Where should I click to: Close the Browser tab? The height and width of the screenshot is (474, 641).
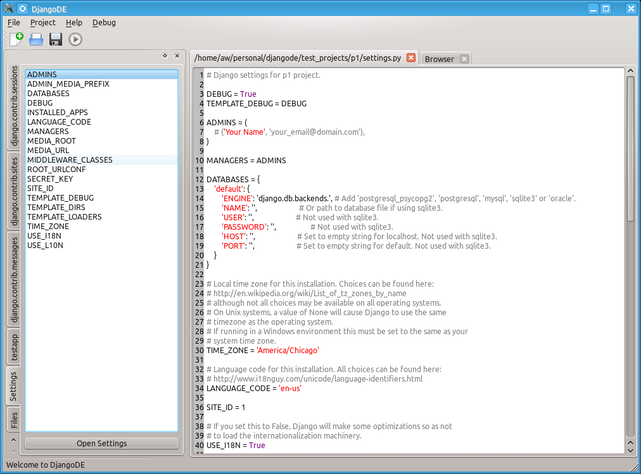pyautogui.click(x=464, y=59)
